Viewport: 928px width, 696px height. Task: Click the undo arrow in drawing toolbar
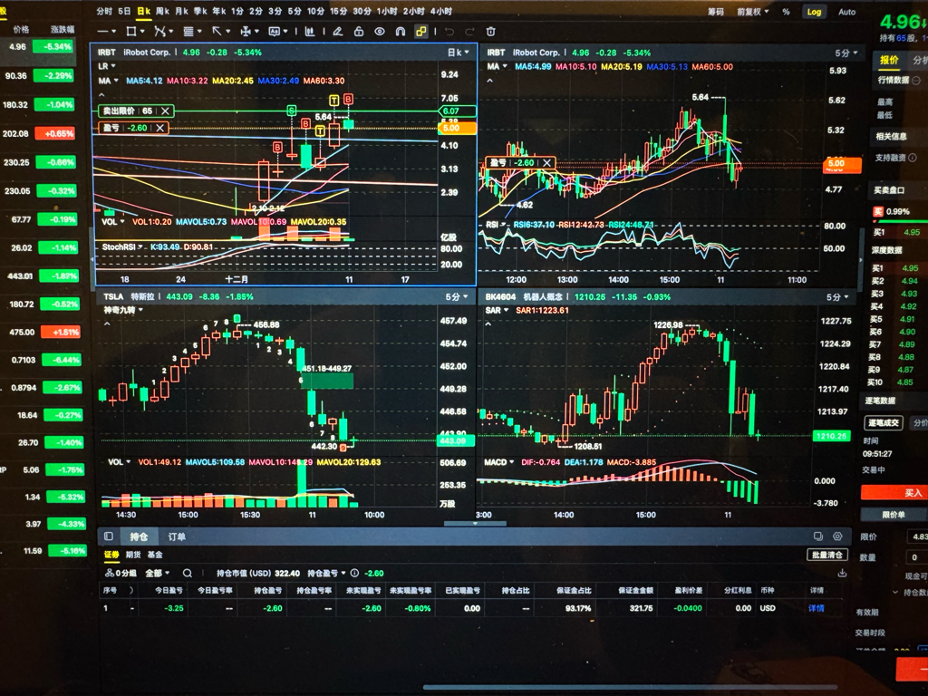click(x=449, y=32)
